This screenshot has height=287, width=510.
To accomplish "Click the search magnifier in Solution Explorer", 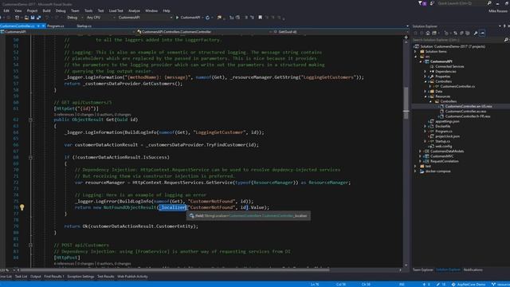I will pos(506,40).
